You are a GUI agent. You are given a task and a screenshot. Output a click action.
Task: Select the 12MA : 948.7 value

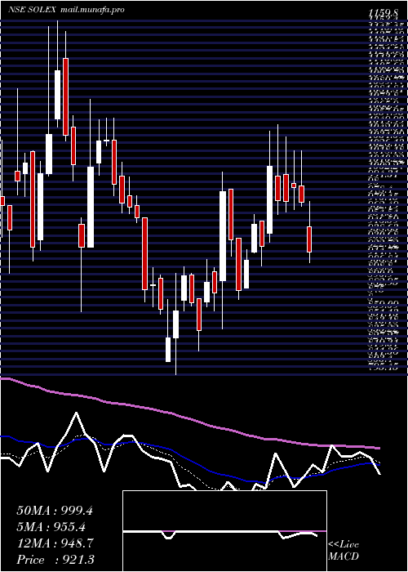coord(55,543)
